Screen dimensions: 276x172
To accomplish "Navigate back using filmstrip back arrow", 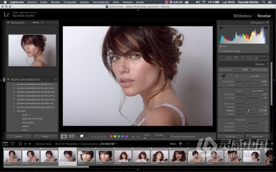I will [x=25, y=144].
